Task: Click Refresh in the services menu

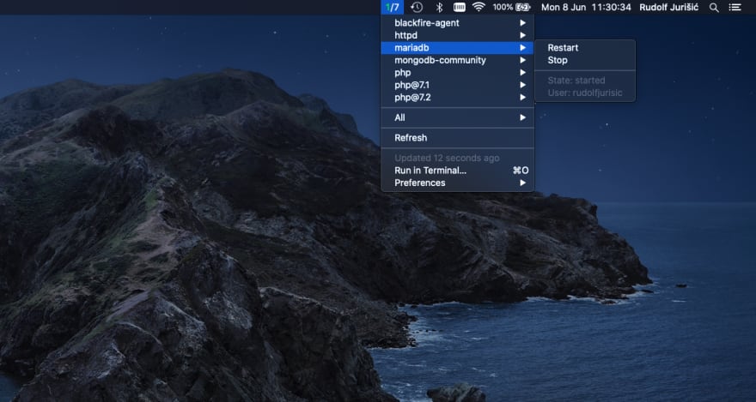Action: [x=458, y=138]
